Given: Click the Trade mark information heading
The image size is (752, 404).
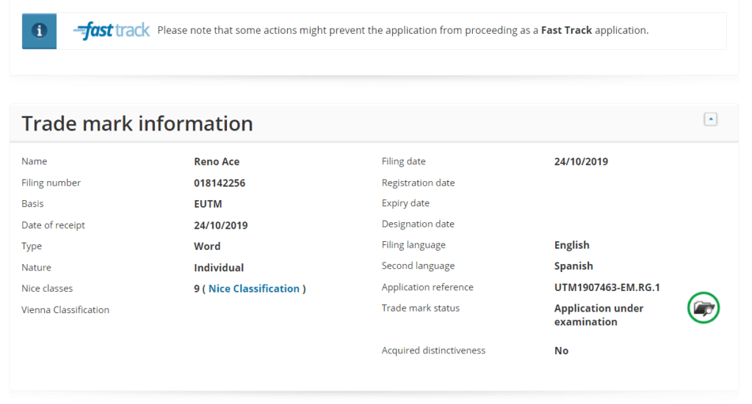Looking at the screenshot, I should point(137,123).
